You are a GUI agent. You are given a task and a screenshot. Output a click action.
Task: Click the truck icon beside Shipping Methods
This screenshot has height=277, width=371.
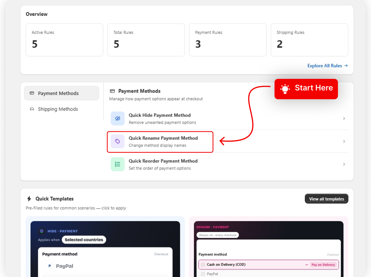[32, 109]
